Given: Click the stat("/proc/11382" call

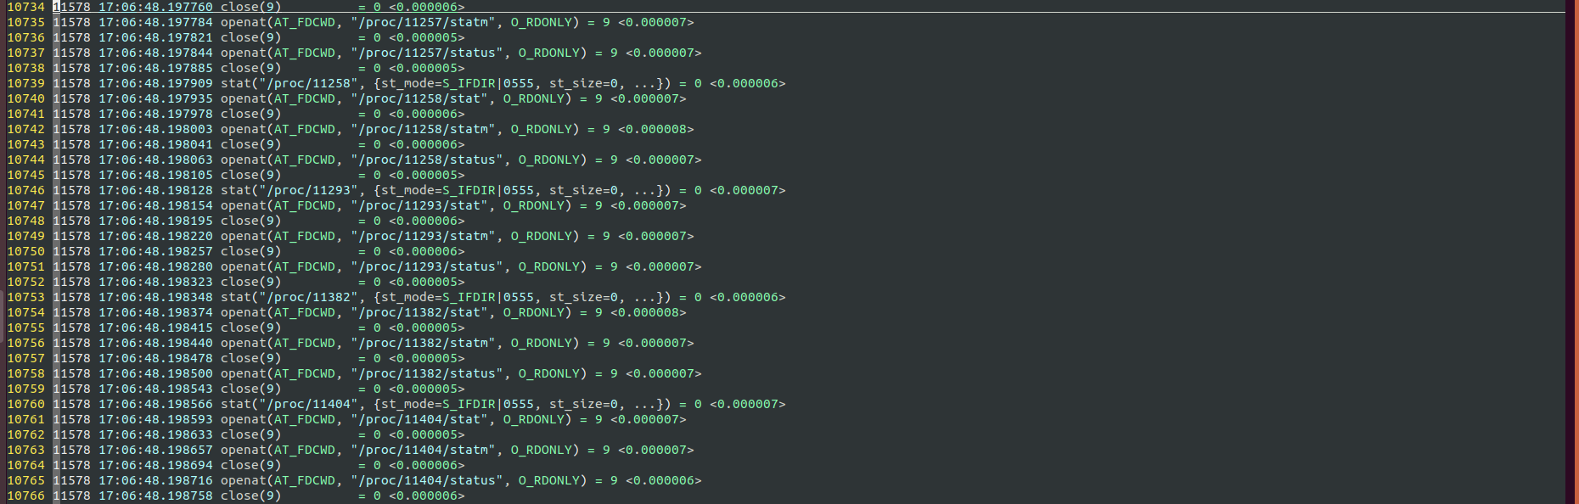Looking at the screenshot, I should click(x=289, y=297).
